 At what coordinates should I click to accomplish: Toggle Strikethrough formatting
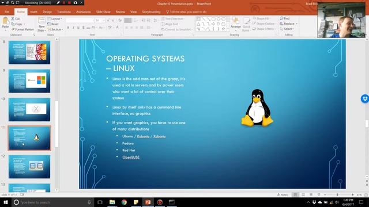click(88, 28)
